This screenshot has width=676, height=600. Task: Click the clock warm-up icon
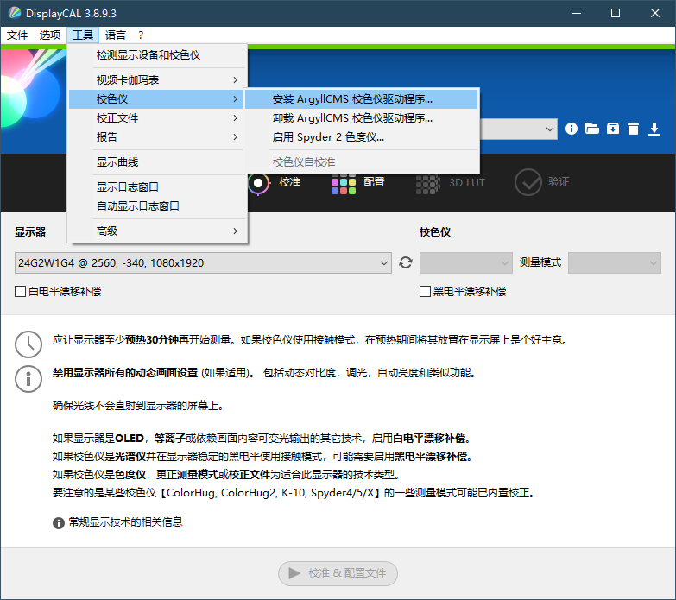pyautogui.click(x=28, y=344)
